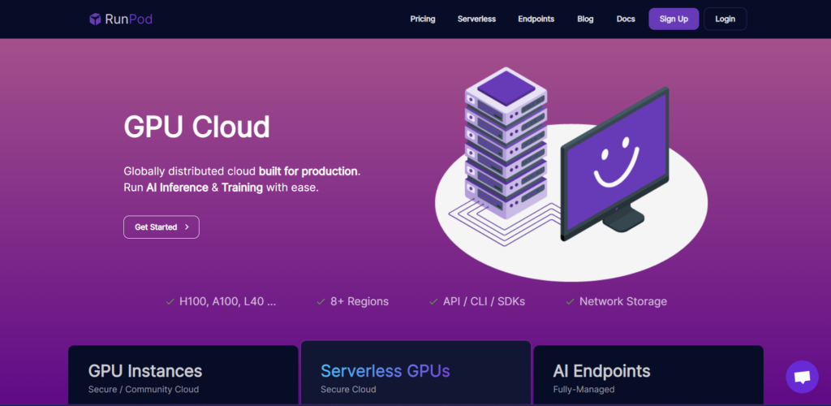Image resolution: width=831 pixels, height=406 pixels.
Task: Go to the Serverless menu item
Action: (x=476, y=19)
